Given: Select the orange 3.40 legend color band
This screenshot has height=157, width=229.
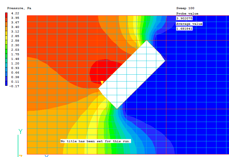Looking at the screenshot, I should [7, 27].
